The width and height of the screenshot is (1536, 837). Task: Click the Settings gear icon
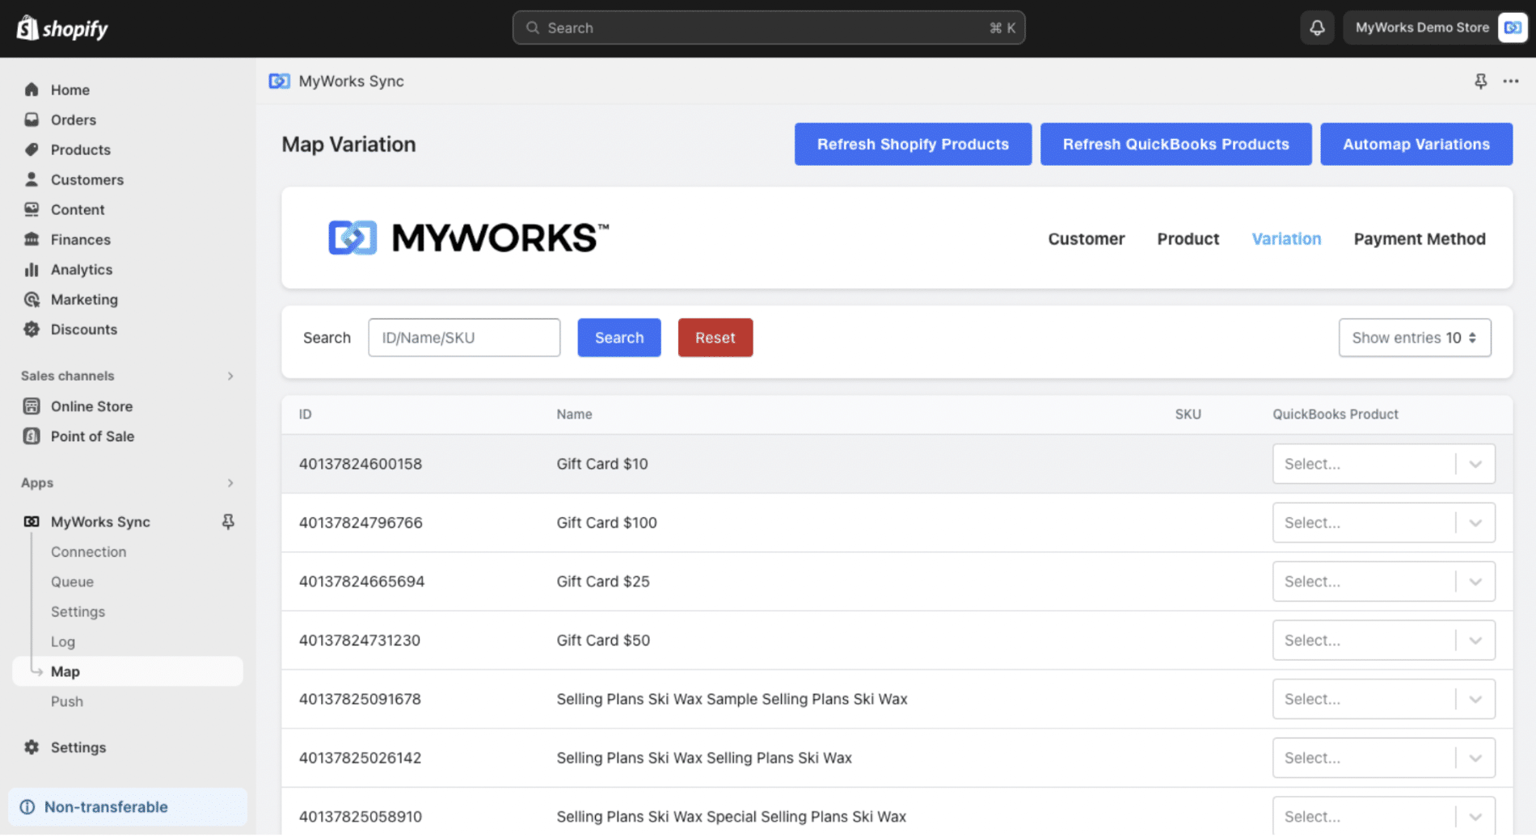[32, 747]
